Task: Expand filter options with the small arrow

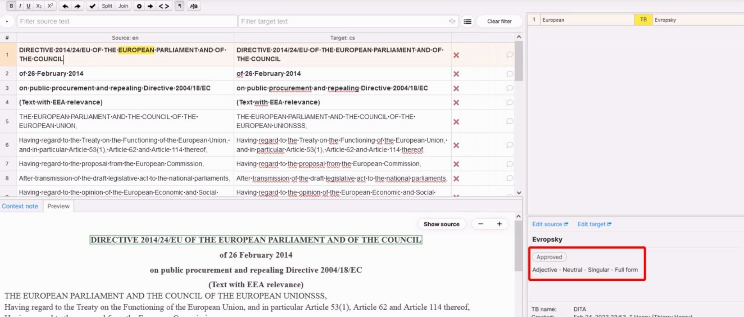Action: pos(7,21)
